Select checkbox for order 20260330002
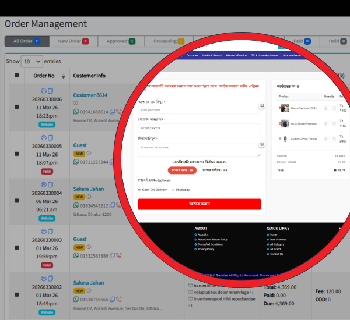Image resolution: width=350 pixels, height=320 pixels. (x=17, y=294)
